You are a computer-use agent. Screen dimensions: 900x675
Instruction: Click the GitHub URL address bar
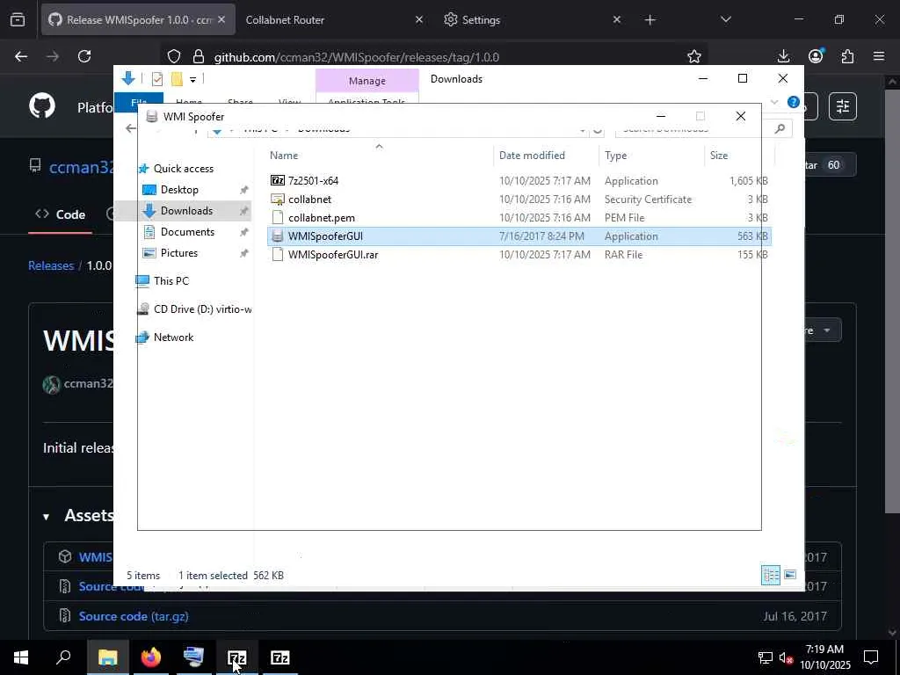[356, 57]
